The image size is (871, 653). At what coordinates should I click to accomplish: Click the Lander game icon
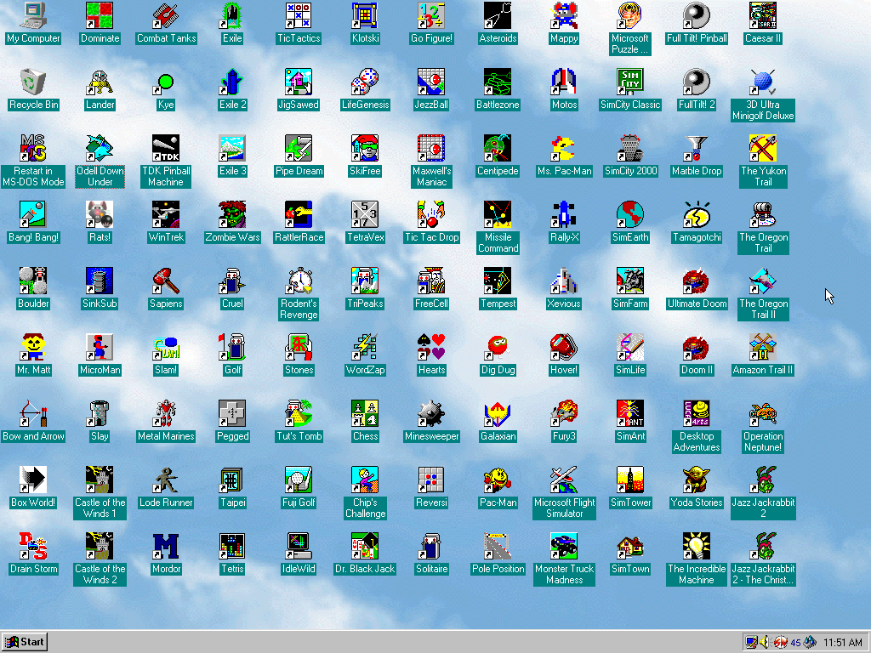tap(100, 82)
